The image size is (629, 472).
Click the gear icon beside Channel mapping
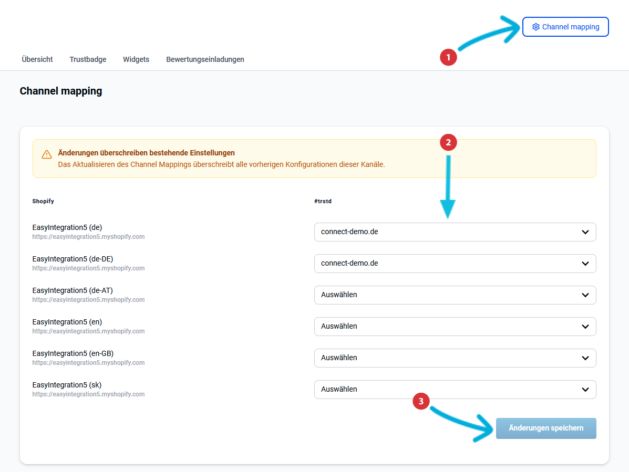coord(535,27)
